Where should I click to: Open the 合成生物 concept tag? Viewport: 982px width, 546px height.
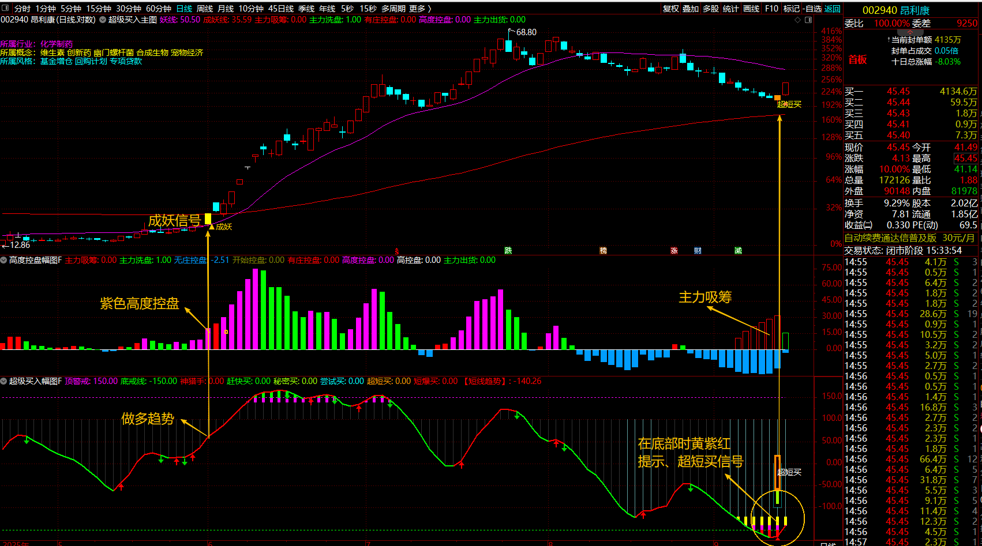coord(152,52)
